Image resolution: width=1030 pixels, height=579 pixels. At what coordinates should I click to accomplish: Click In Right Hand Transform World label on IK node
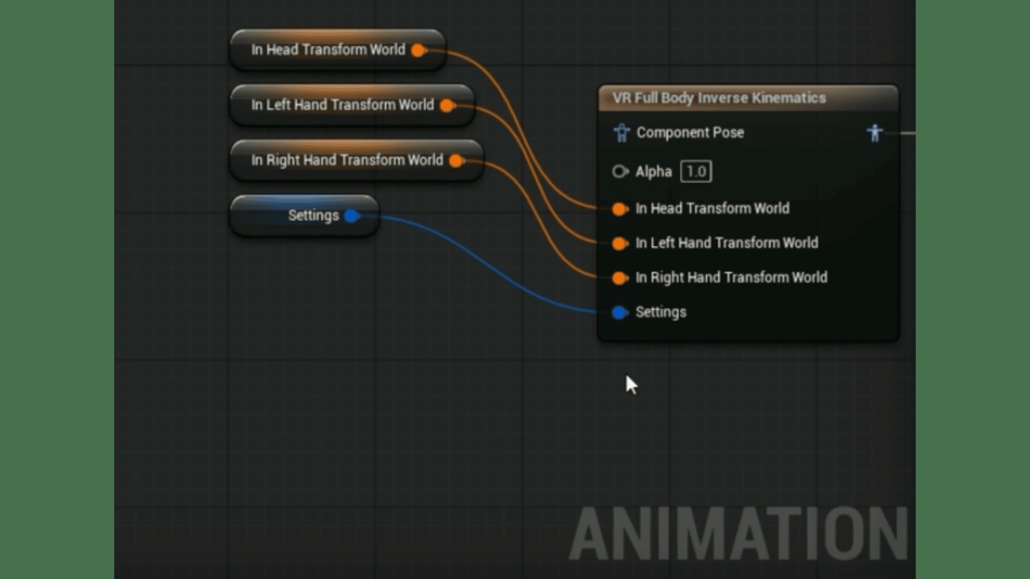[x=731, y=277]
